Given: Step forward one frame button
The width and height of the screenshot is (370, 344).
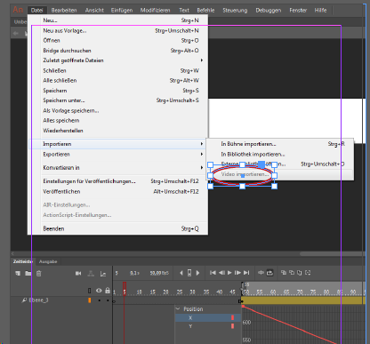Looking at the screenshot, I should tap(237, 273).
